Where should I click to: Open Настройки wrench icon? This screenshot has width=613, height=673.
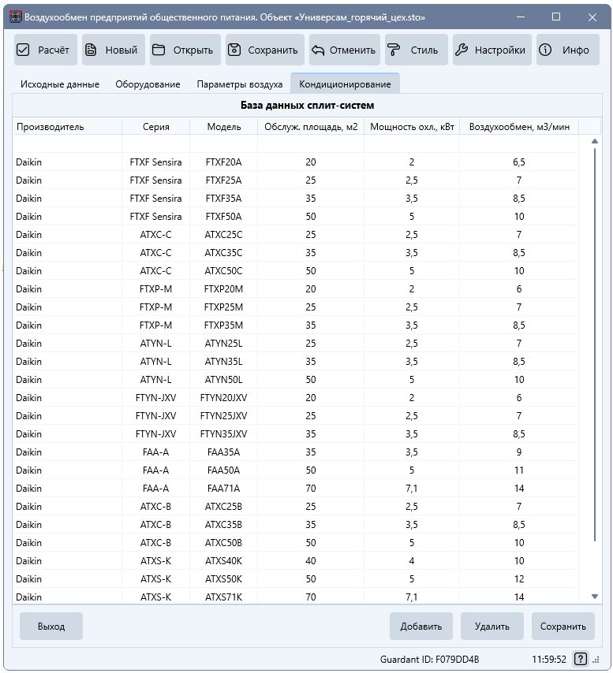click(x=462, y=50)
